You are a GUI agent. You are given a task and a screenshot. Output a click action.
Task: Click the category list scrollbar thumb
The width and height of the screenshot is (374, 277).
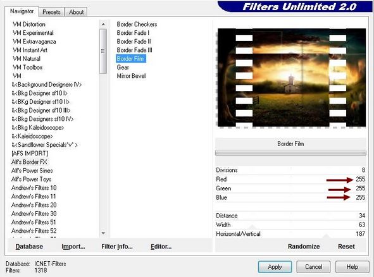pyautogui.click(x=103, y=51)
